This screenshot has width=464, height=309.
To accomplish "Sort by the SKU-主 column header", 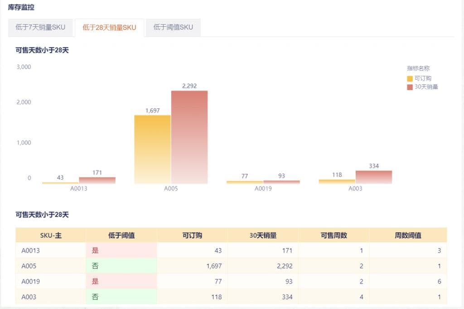I will (x=51, y=235).
